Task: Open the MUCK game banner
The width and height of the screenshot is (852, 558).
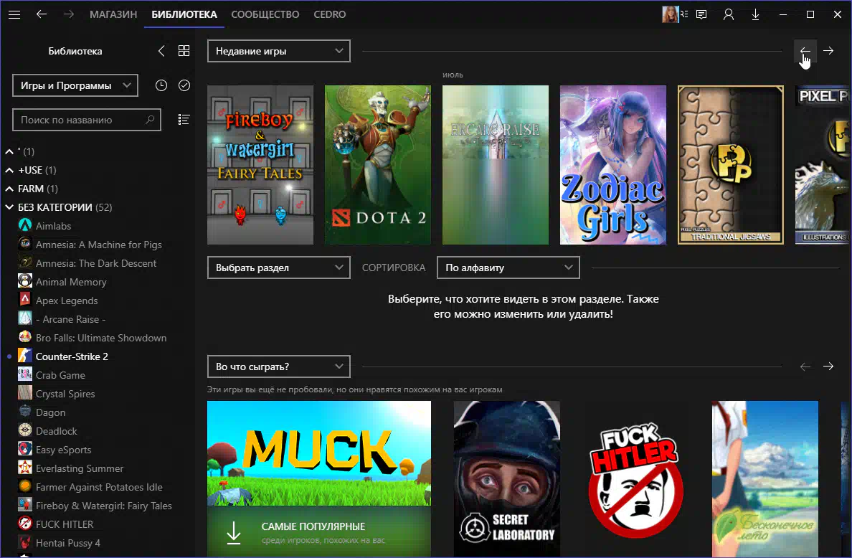Action: [x=319, y=453]
